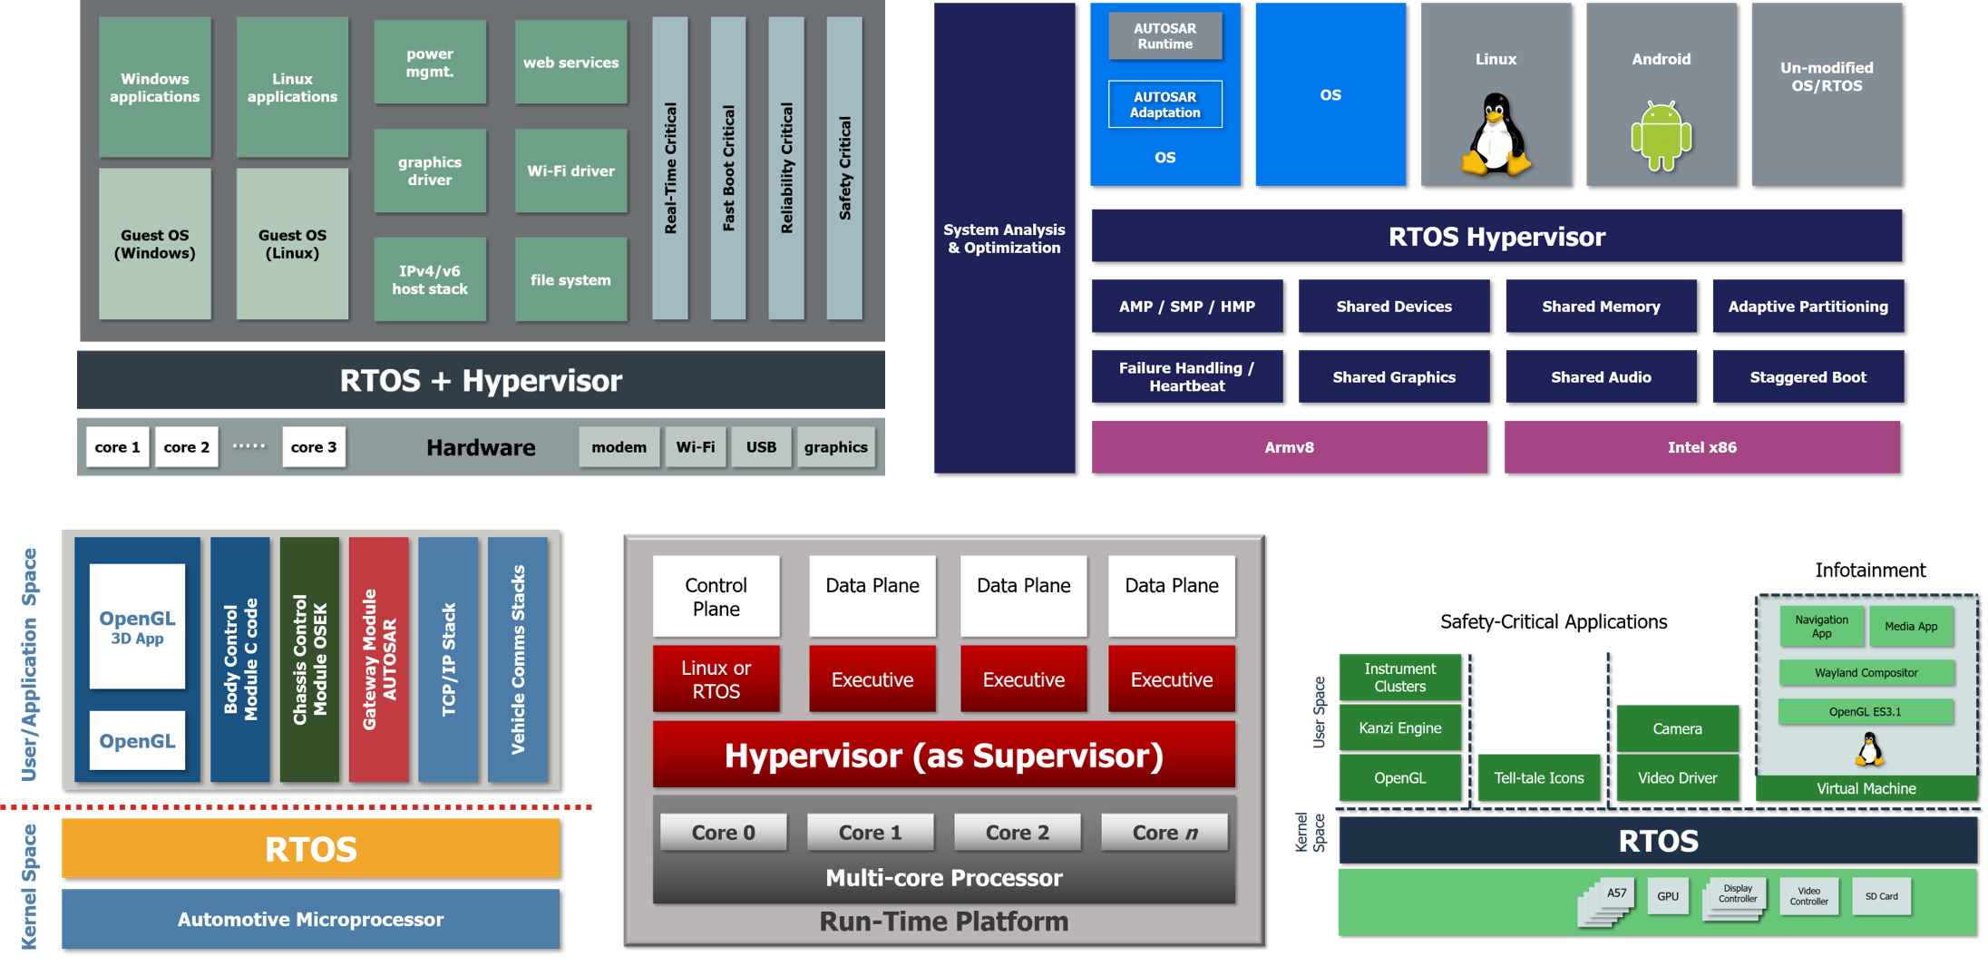Click the Android robot icon
Screen dimensions: 1988x976
click(1661, 136)
